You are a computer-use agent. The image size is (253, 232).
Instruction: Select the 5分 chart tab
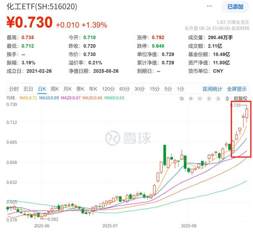click(x=168, y=89)
